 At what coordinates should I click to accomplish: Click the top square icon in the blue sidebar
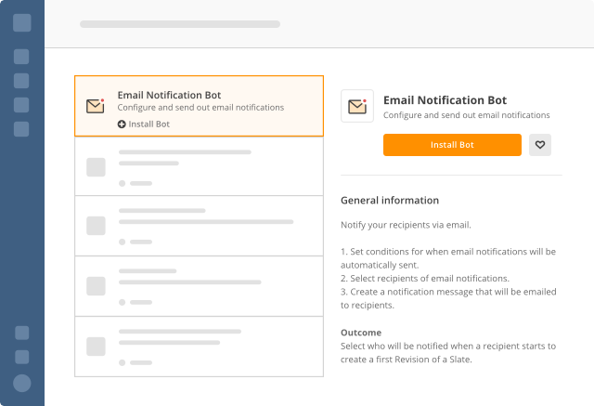click(x=22, y=22)
